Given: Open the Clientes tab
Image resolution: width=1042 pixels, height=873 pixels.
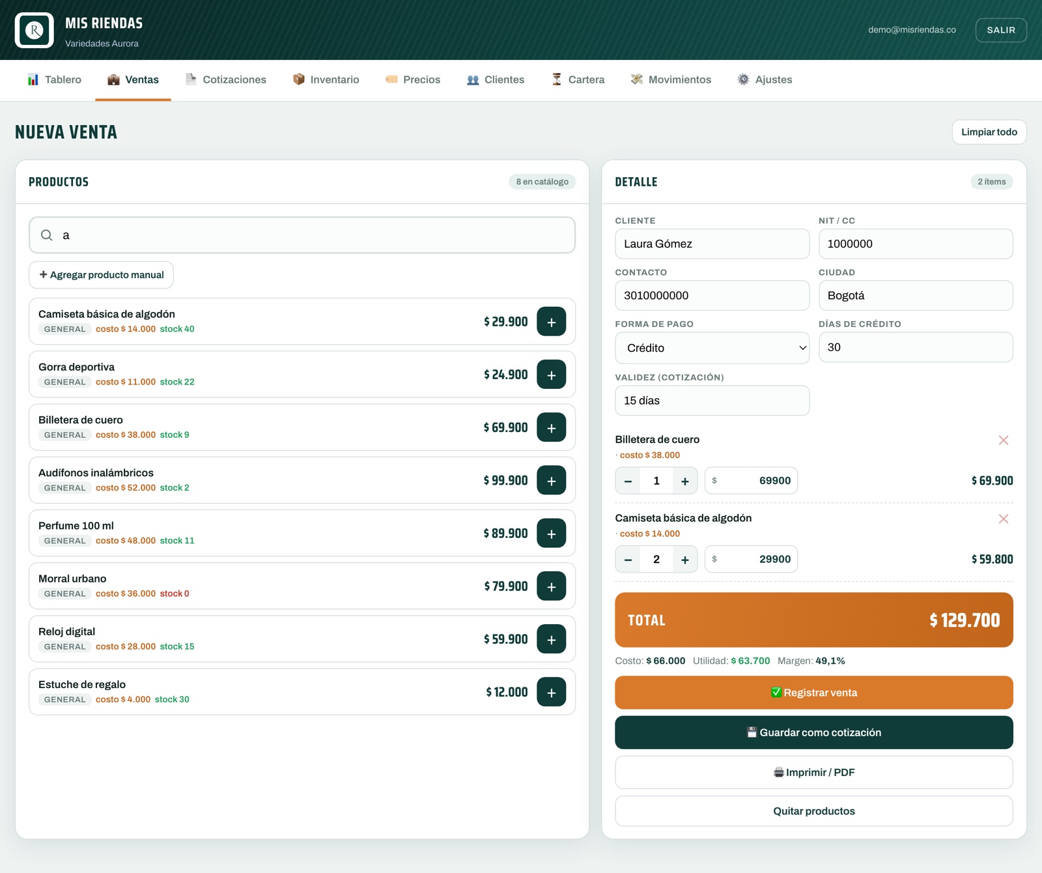Looking at the screenshot, I should coord(496,79).
